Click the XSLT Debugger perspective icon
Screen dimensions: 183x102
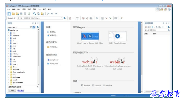point(161,10)
